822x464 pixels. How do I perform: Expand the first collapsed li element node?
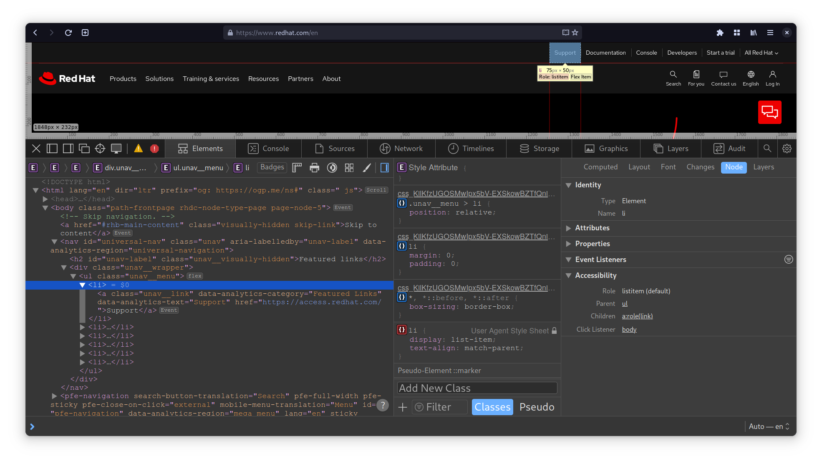click(82, 327)
